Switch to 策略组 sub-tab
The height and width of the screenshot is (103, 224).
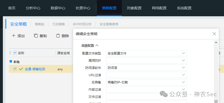[x=40, y=24]
